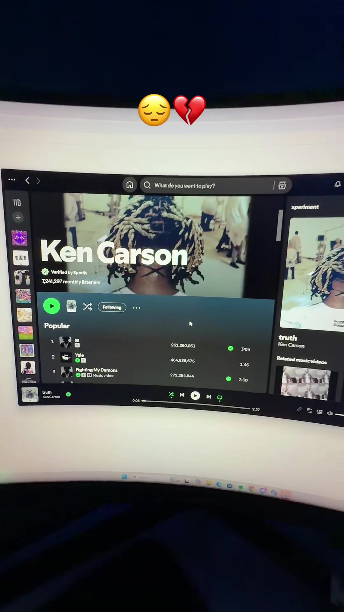The width and height of the screenshot is (344, 612).
Task: Open 'truth' song title in now playing bar
Action: tap(47, 392)
